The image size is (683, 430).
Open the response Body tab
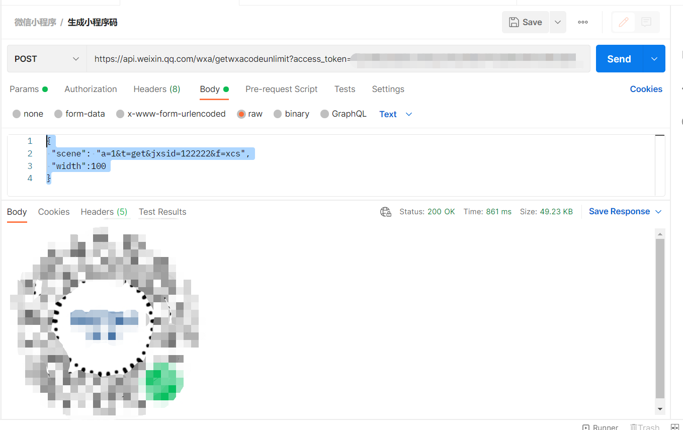[17, 212]
